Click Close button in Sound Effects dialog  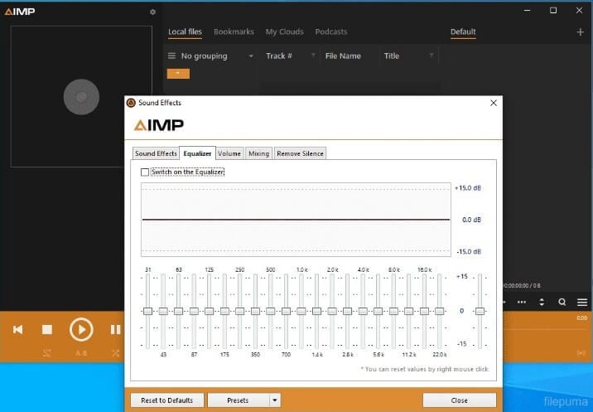(459, 400)
